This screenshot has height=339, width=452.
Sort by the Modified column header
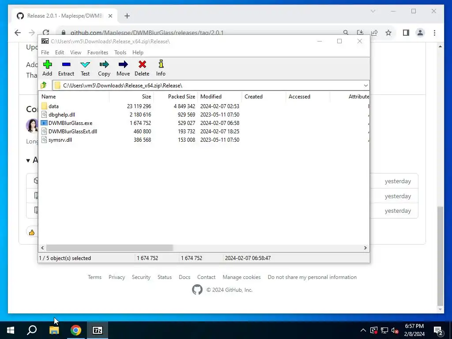point(219,97)
